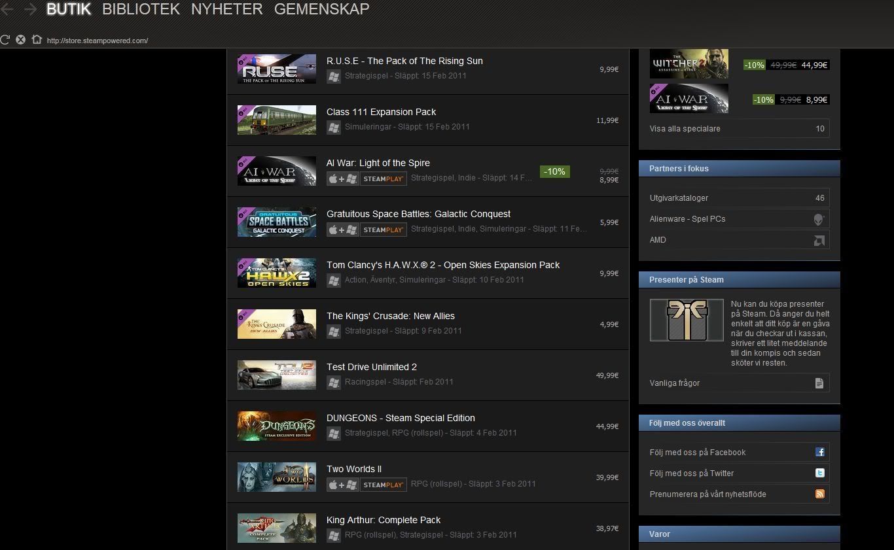
Task: Click Mac and Windows icon on Gratuitous Space Battles row
Action: [x=343, y=230]
